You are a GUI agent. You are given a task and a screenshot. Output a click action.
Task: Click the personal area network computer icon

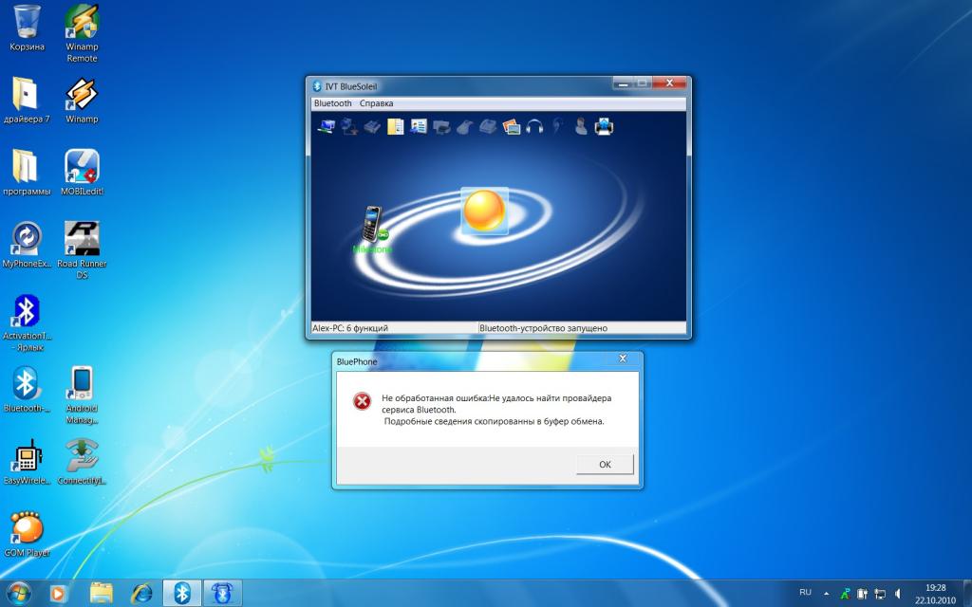point(326,126)
